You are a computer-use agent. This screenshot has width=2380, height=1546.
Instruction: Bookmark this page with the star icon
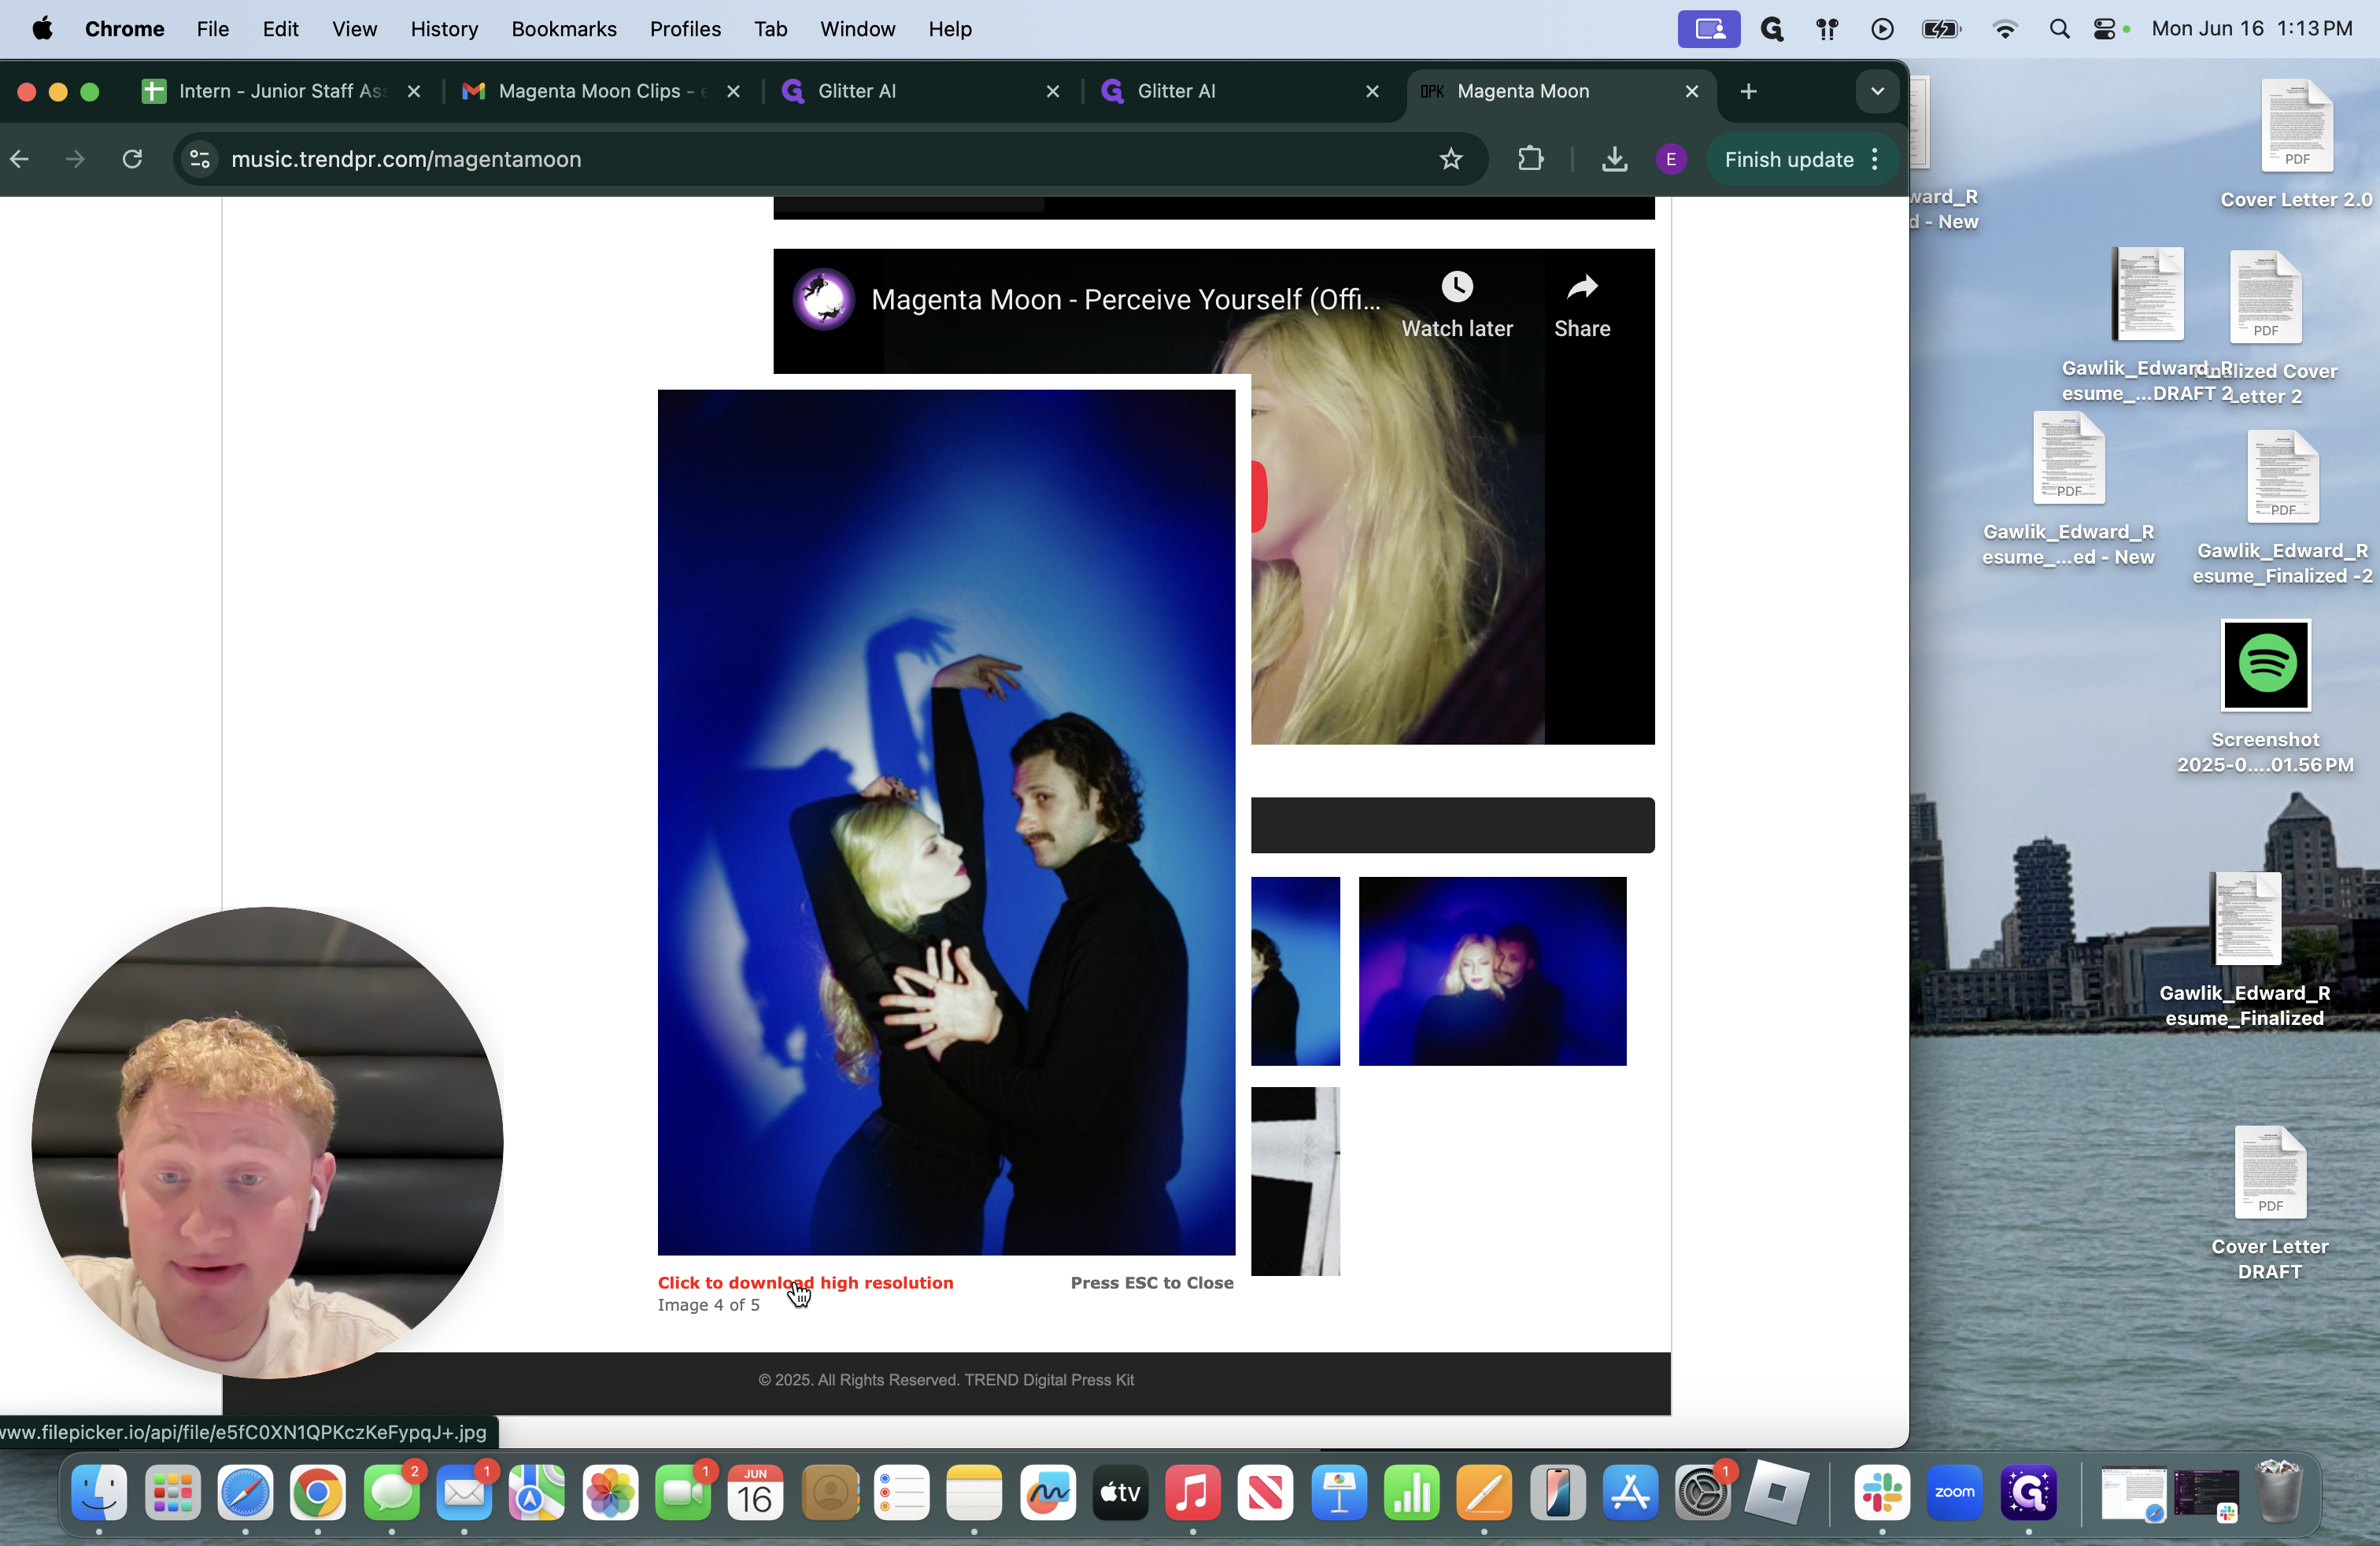(x=1451, y=159)
